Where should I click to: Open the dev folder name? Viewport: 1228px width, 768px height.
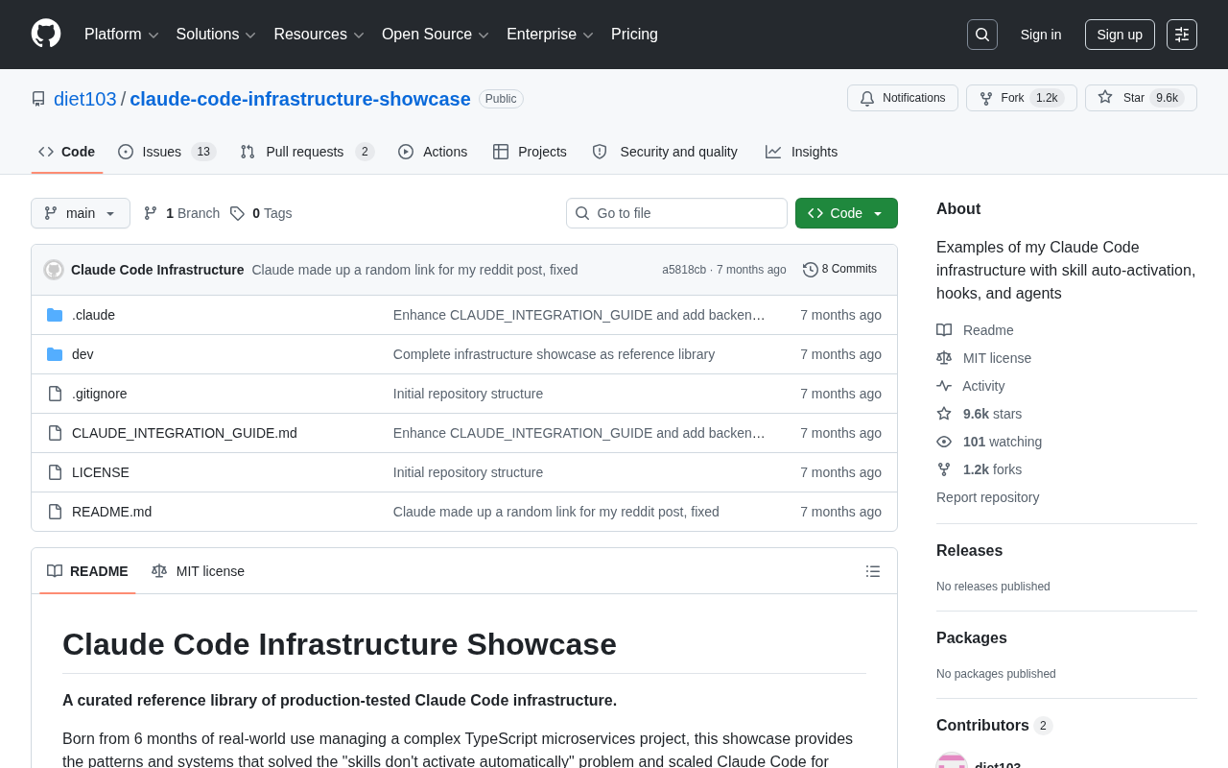tap(83, 354)
